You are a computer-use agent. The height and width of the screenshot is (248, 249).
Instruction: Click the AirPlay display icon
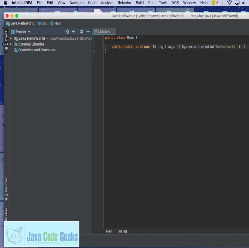237,3
